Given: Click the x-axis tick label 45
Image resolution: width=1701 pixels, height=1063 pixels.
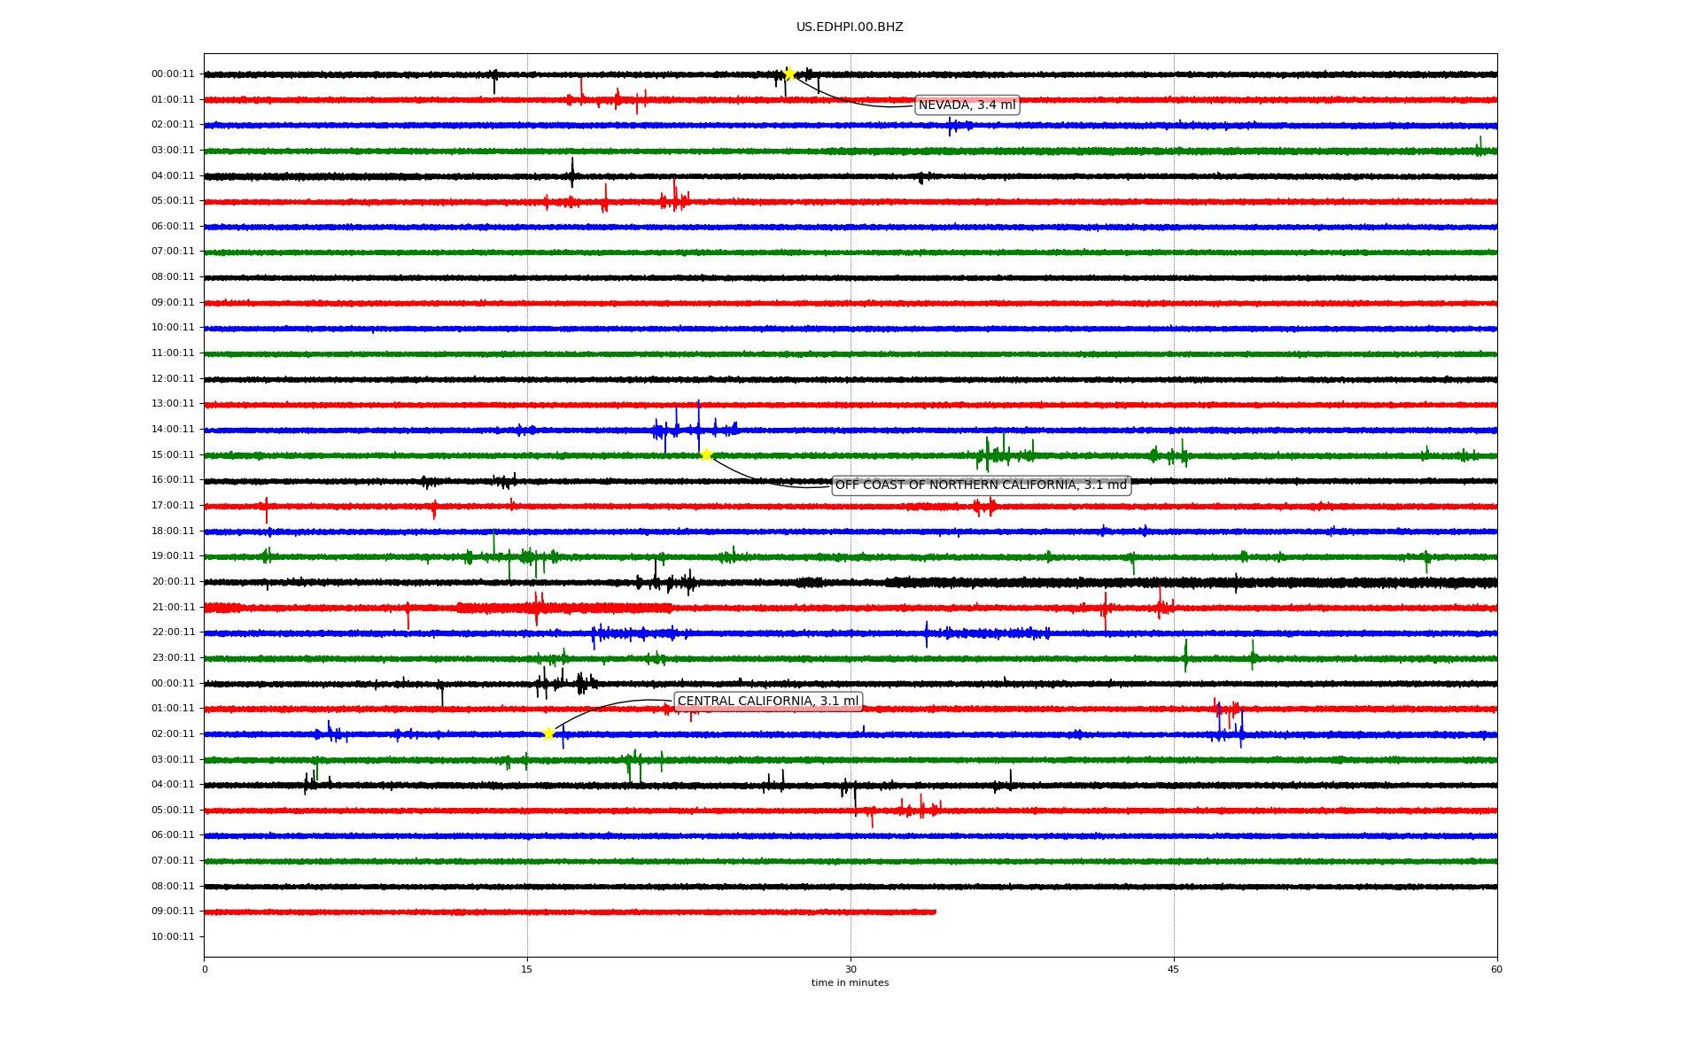Looking at the screenshot, I should [1174, 969].
